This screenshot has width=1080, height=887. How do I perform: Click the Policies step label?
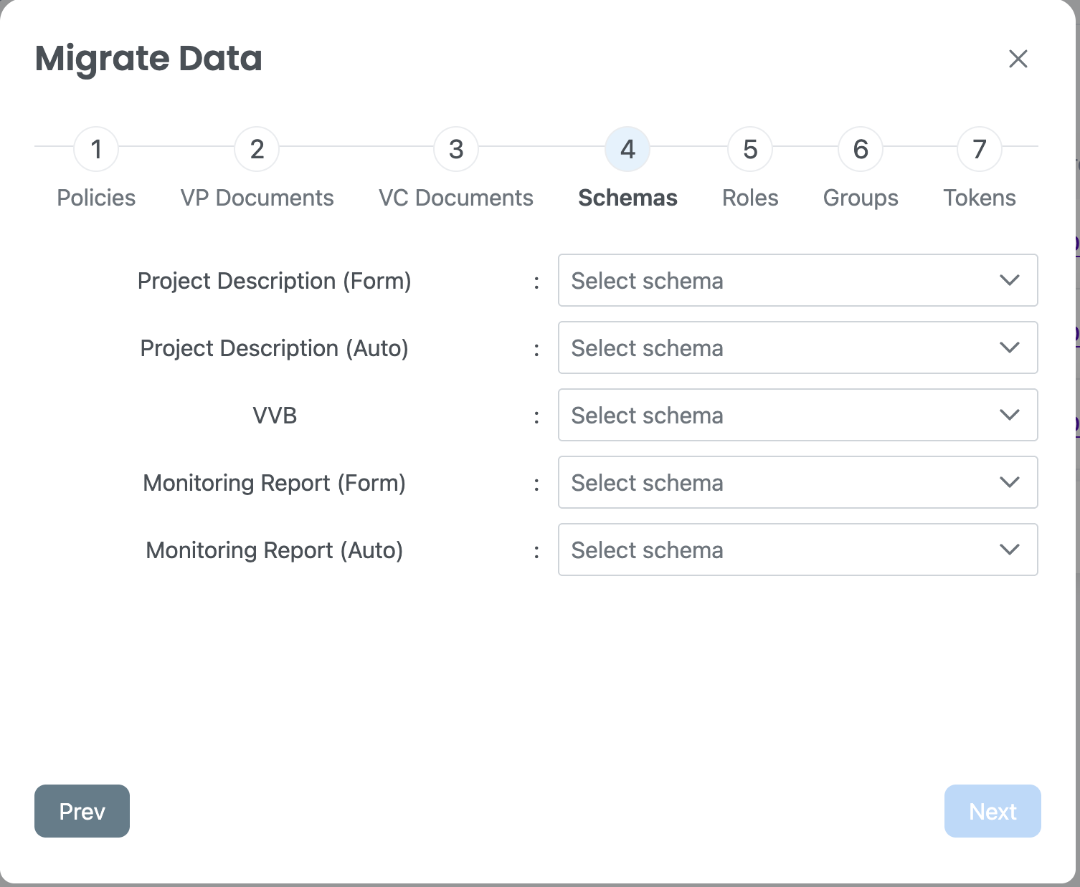pyautogui.click(x=96, y=198)
